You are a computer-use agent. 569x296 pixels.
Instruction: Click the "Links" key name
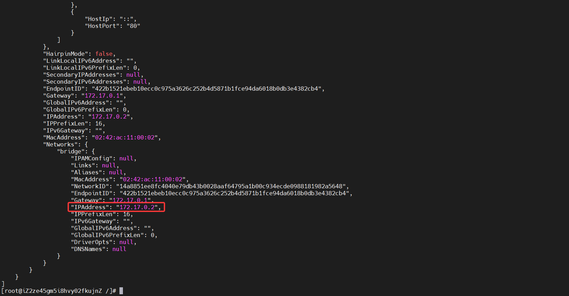tap(83, 165)
